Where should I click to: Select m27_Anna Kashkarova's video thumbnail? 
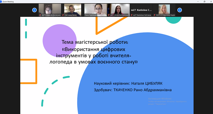pyautogui.click(x=118, y=9)
